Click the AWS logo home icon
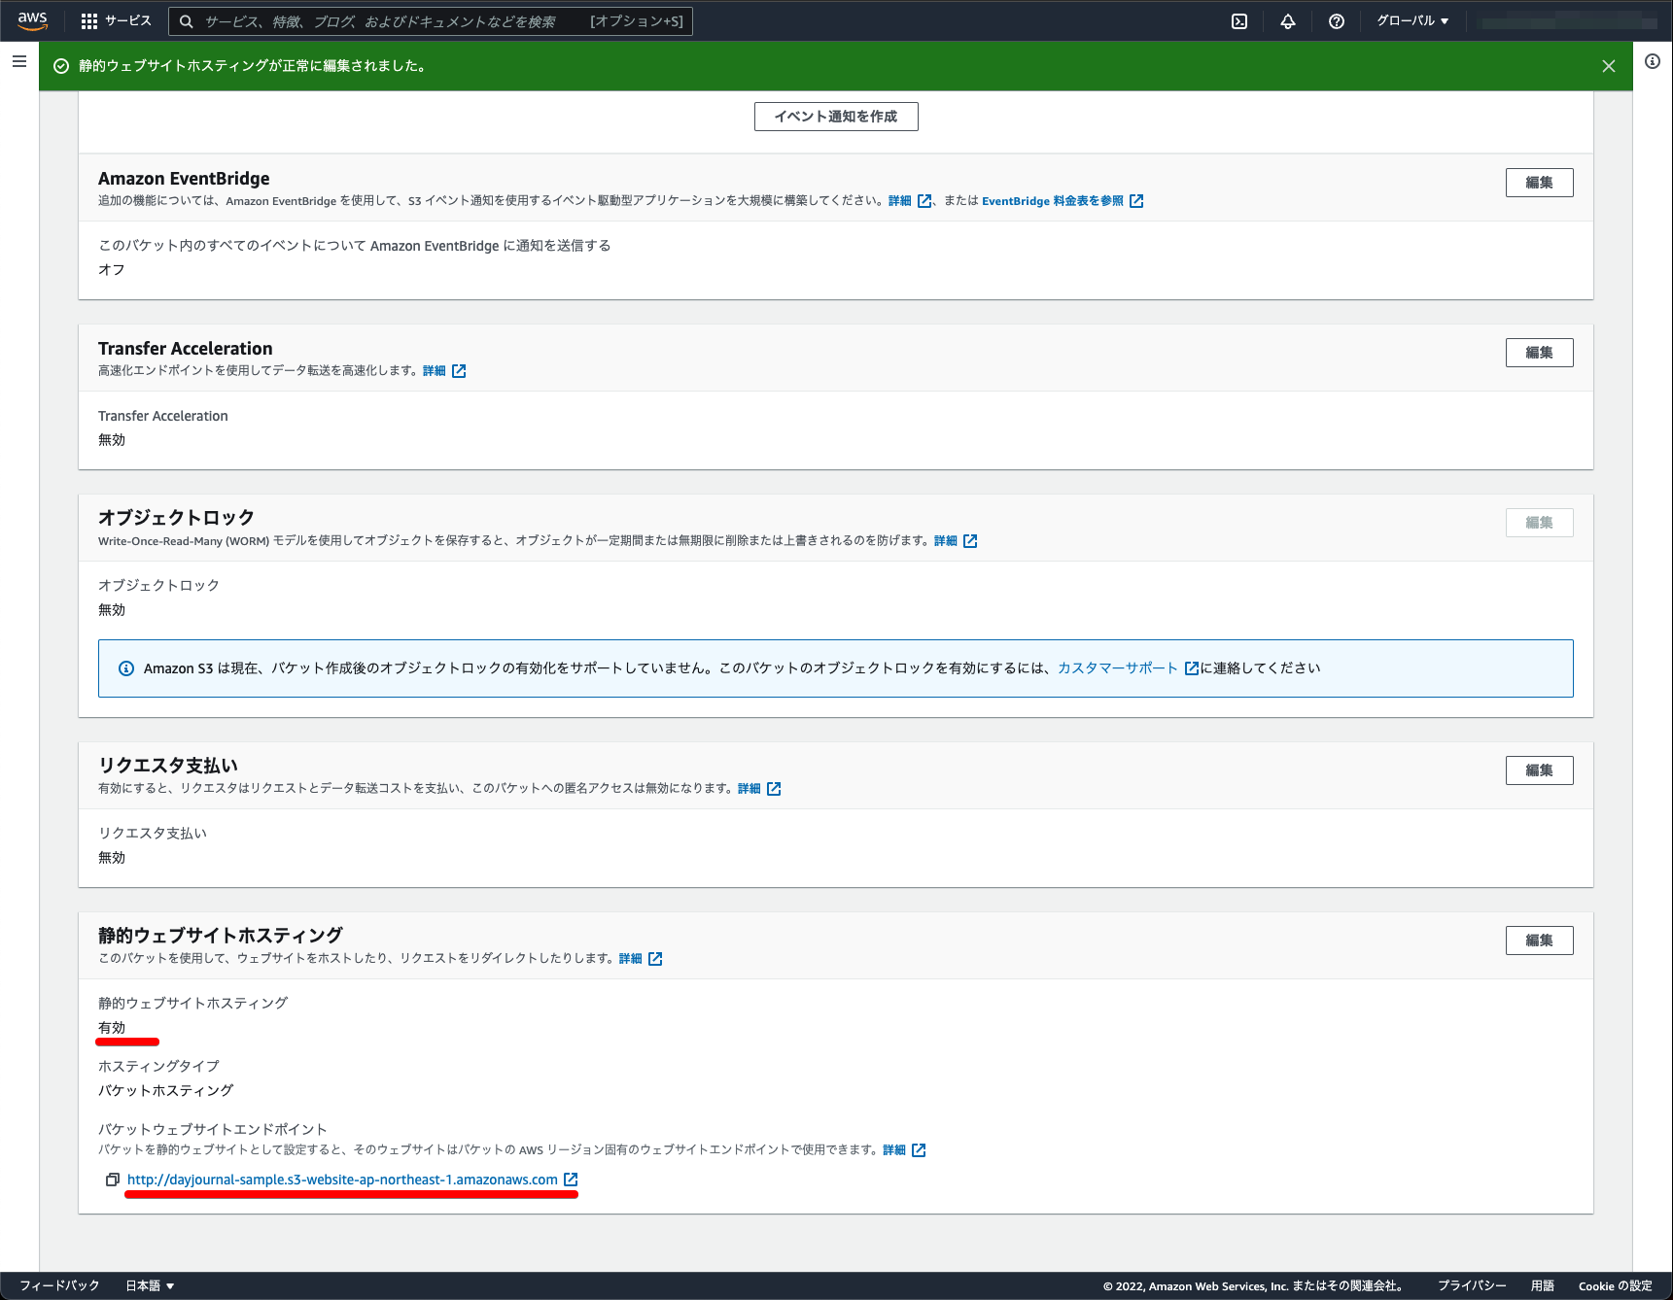The image size is (1673, 1300). coord(32,20)
